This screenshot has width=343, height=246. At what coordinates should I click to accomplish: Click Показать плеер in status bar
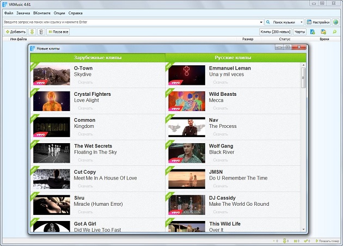(327, 241)
